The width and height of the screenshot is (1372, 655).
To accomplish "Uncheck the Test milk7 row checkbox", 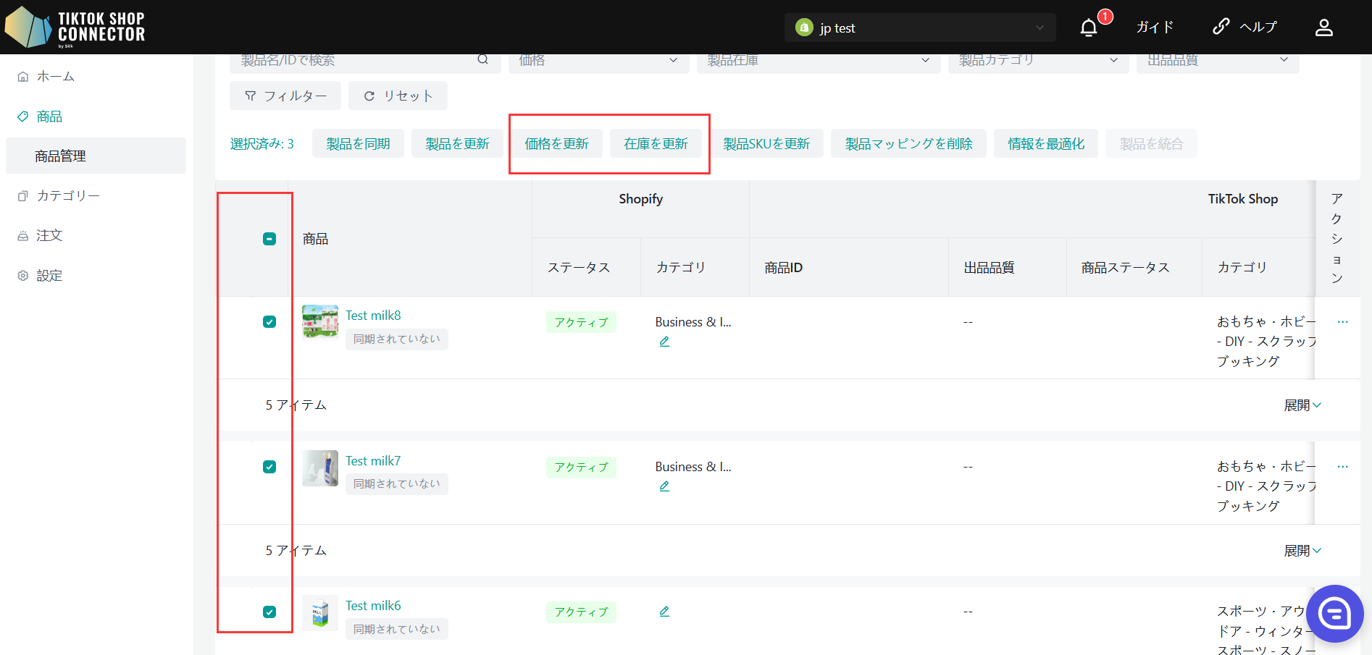I will click(269, 467).
